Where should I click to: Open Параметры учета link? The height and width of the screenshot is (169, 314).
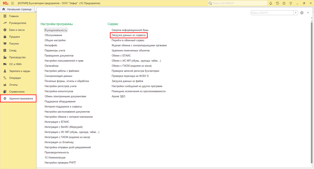[x=55, y=50]
